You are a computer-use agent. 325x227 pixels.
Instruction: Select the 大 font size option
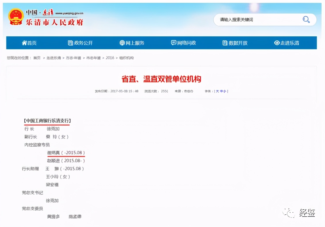click(x=217, y=91)
